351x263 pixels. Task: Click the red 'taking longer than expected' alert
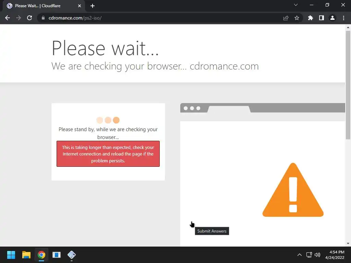pyautogui.click(x=108, y=154)
